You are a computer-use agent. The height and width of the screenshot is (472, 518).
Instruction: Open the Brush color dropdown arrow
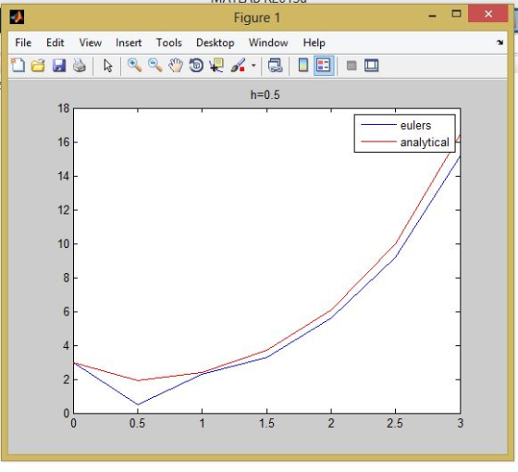253,66
